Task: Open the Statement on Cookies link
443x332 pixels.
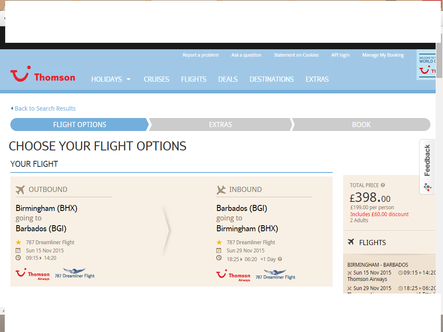Action: point(296,55)
